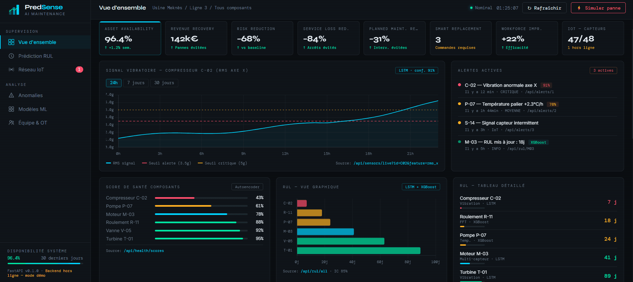Click the green dot of the M-03 alert

pyautogui.click(x=459, y=142)
